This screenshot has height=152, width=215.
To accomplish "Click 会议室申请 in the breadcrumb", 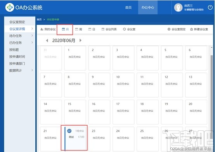I will 53,19.
